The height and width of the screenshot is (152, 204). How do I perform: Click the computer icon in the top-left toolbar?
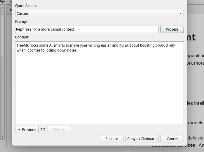(x=3, y=1)
